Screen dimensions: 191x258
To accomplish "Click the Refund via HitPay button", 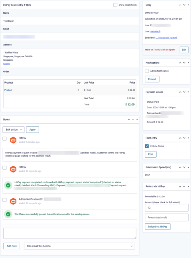I will [x=157, y=227].
